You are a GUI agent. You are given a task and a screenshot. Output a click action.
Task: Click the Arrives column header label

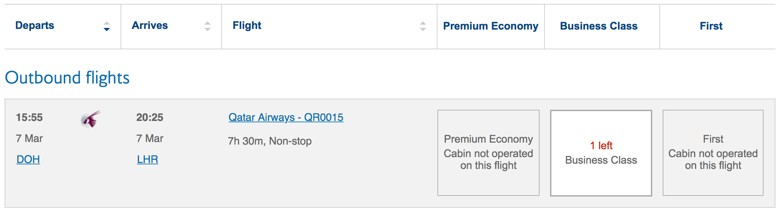tap(150, 25)
